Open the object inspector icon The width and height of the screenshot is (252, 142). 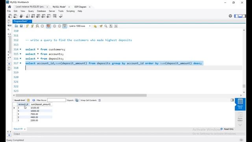pyautogui.click(x=21, y=16)
